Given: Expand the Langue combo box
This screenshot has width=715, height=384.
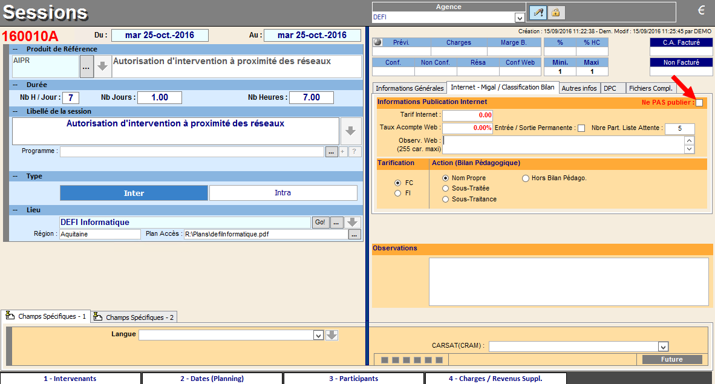Looking at the screenshot, I should tap(318, 335).
